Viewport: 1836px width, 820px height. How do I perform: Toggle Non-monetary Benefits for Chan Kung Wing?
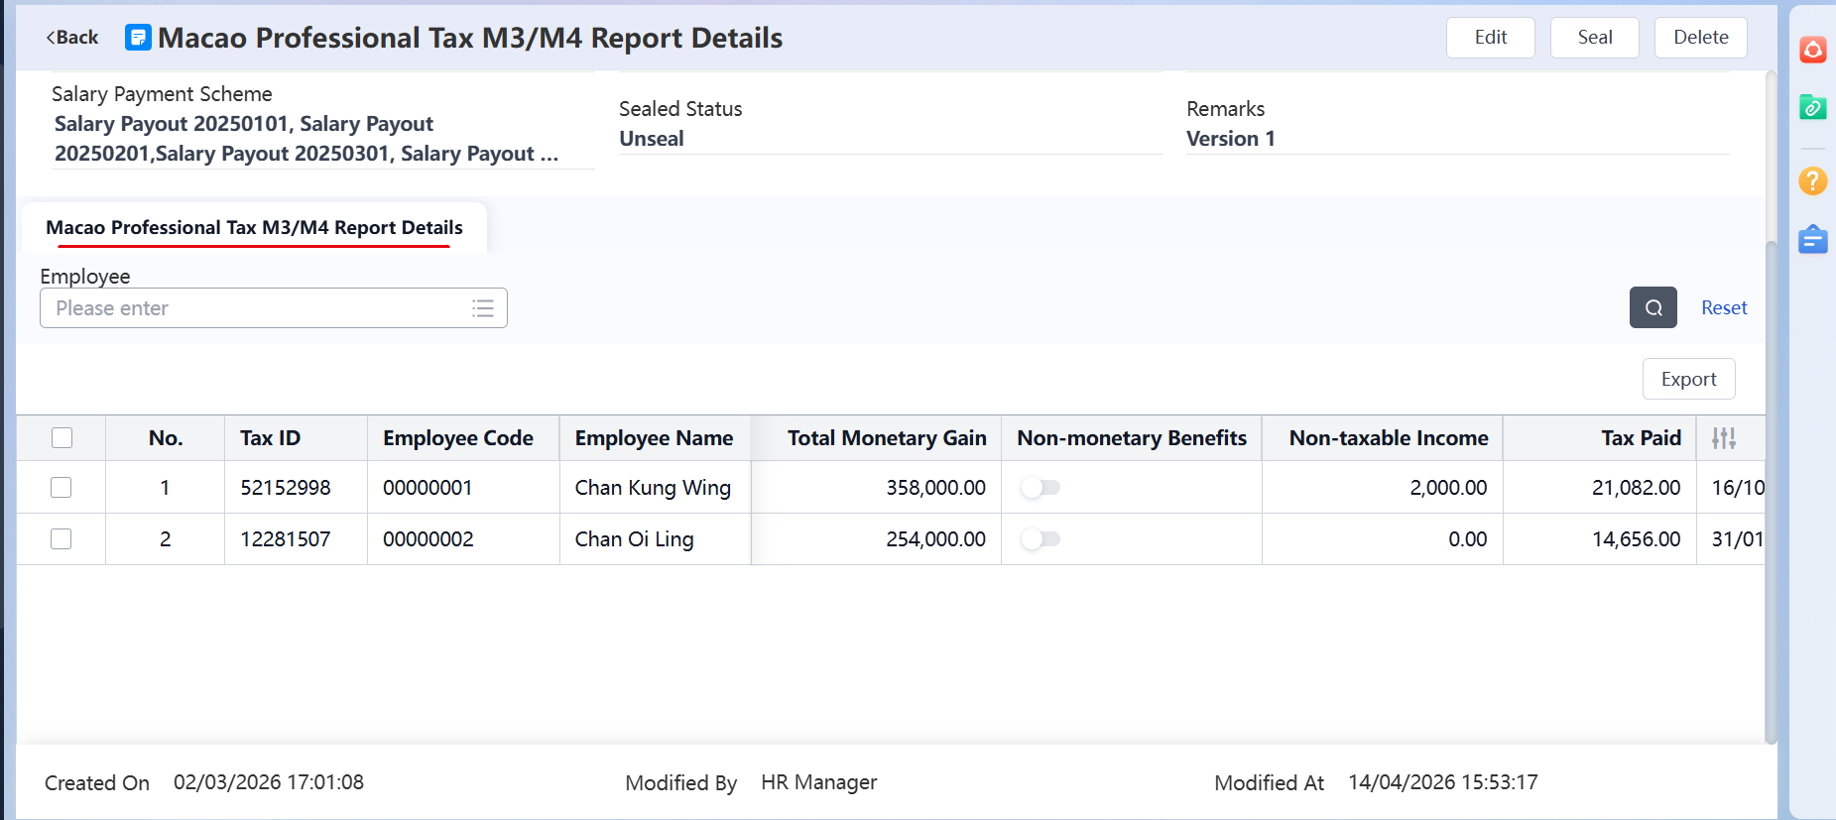[x=1041, y=488]
